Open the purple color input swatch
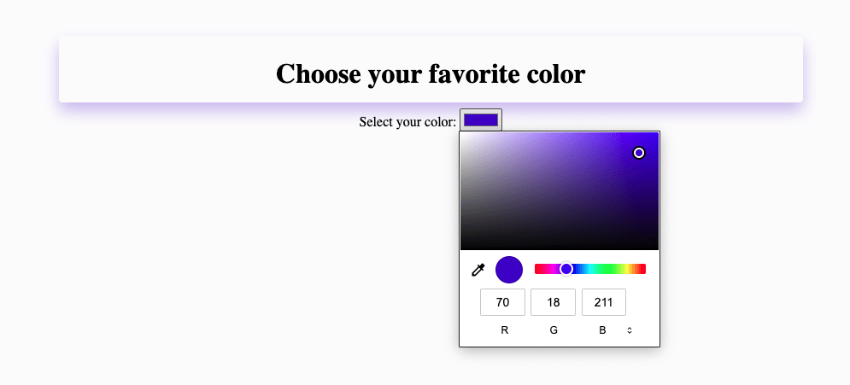 click(x=481, y=120)
